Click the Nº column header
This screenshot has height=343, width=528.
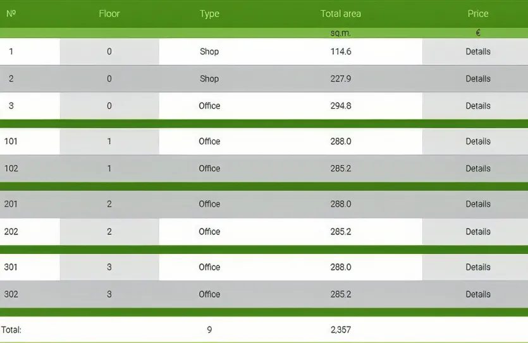click(11, 14)
